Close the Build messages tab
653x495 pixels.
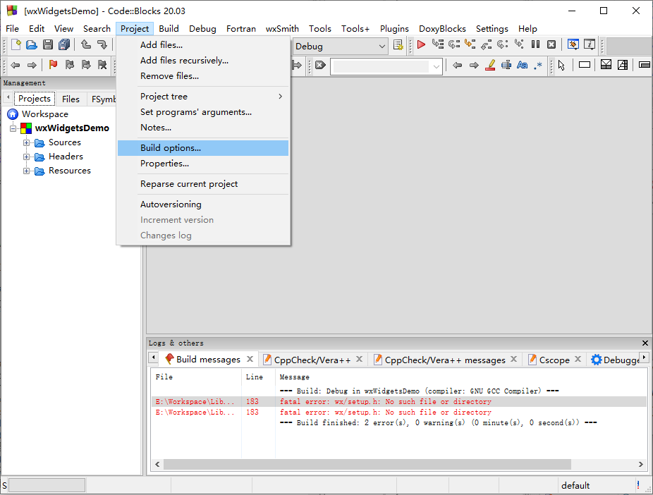coord(250,359)
